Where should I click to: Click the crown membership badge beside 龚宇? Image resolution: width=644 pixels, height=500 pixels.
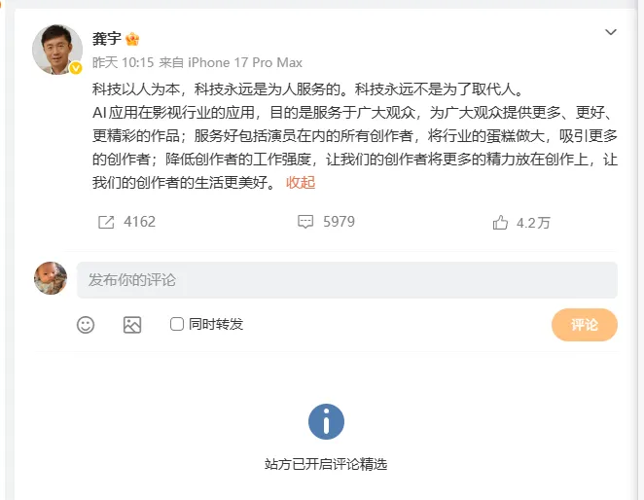click(x=132, y=39)
